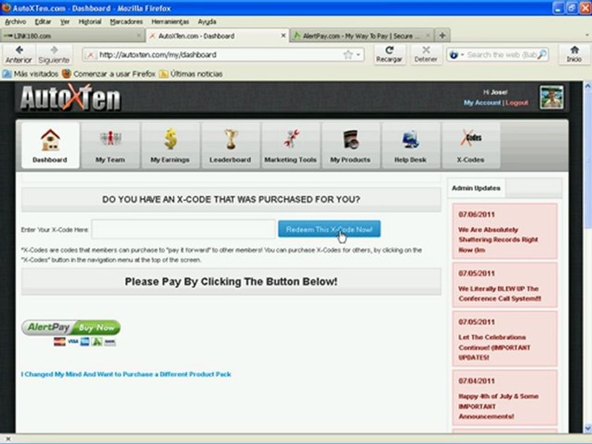Open the Ayuda menu
Screen dimensions: 592x444
click(207, 22)
